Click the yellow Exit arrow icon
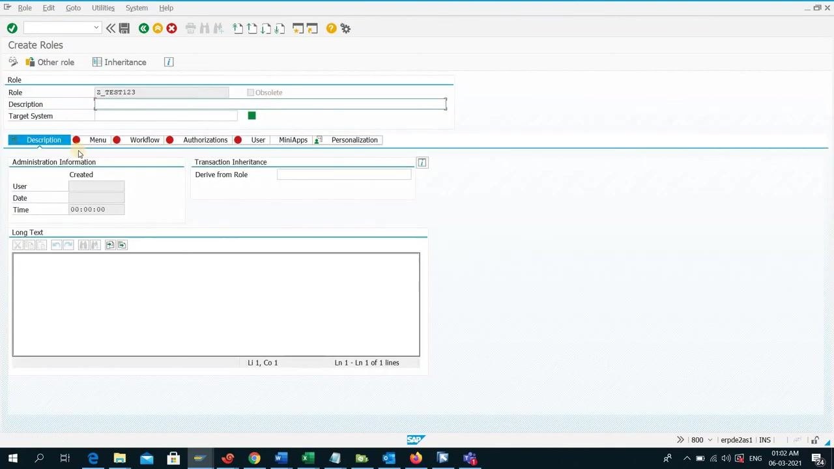Screen dimensions: 834x469 pos(158,28)
